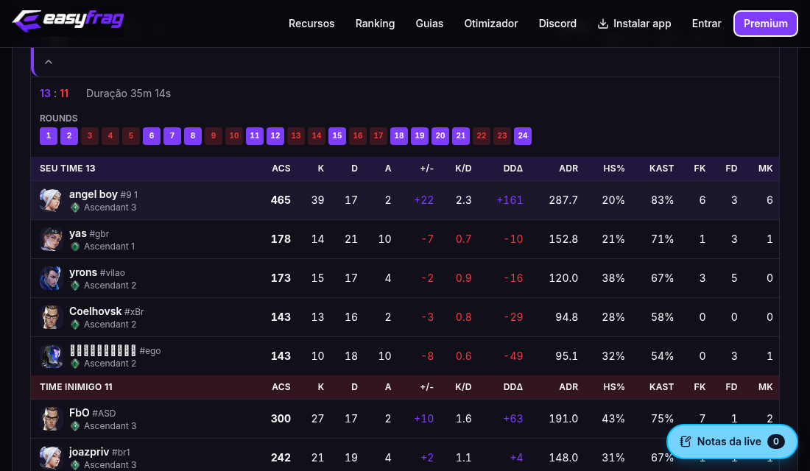Viewport: 810px width, 471px height.
Task: Select round 15
Action: point(337,136)
